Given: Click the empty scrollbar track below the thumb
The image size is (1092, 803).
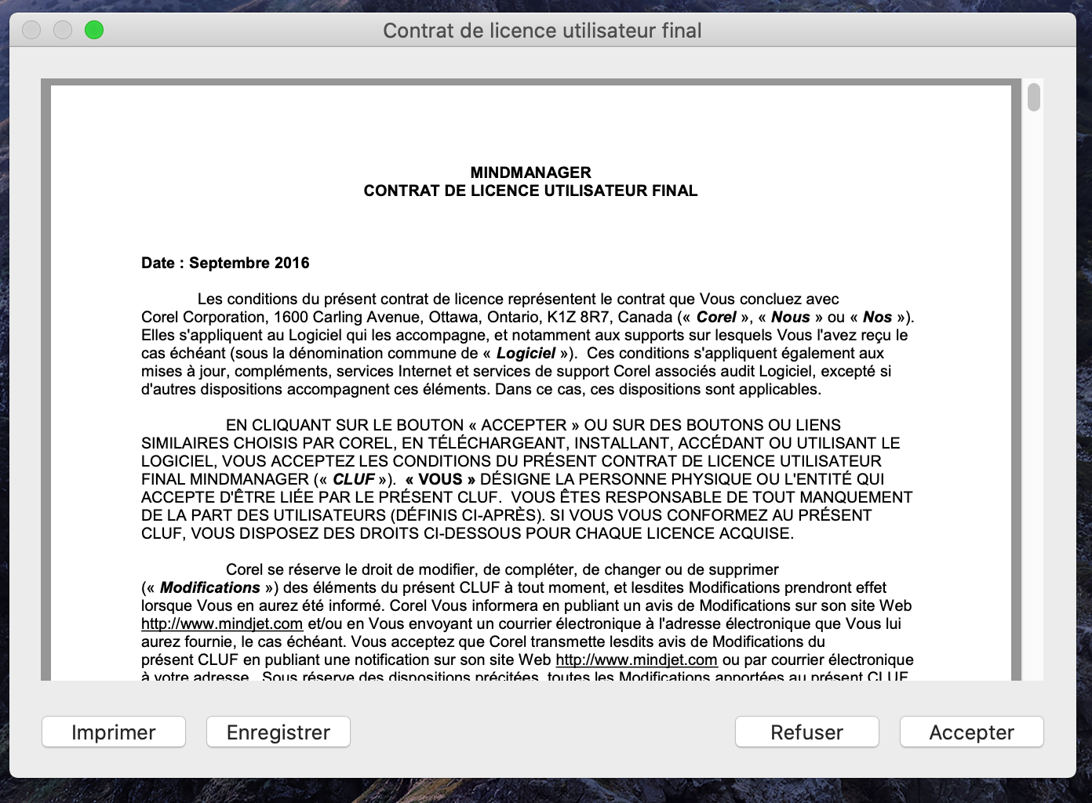Looking at the screenshot, I should (1034, 392).
